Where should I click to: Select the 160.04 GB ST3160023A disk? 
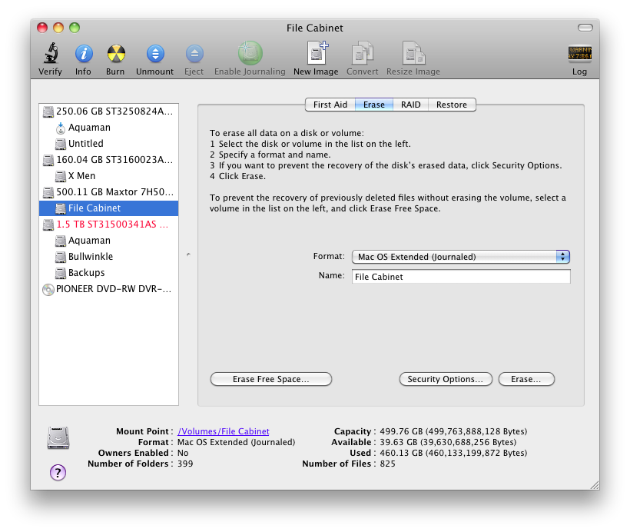(108, 160)
